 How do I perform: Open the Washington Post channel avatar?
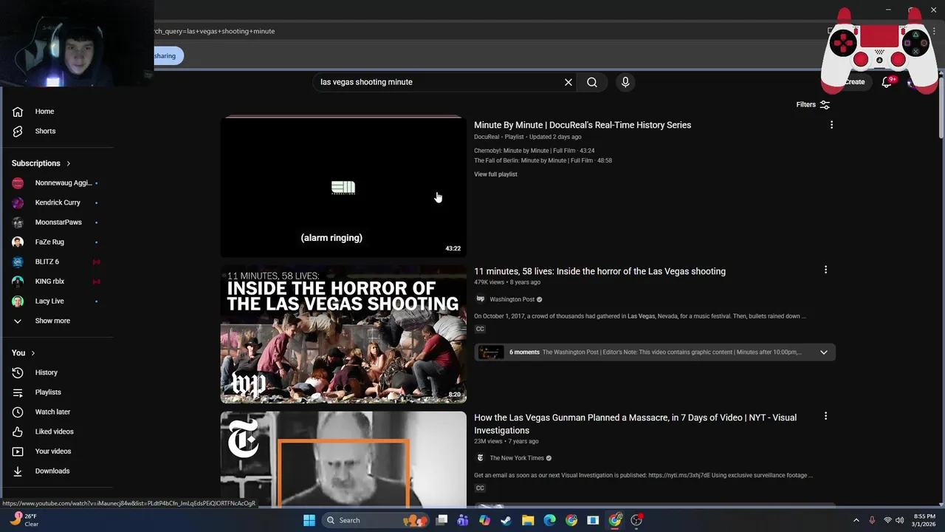click(x=480, y=299)
